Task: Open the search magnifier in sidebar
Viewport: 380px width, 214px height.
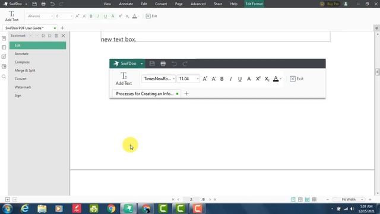Action: (x=4, y=77)
